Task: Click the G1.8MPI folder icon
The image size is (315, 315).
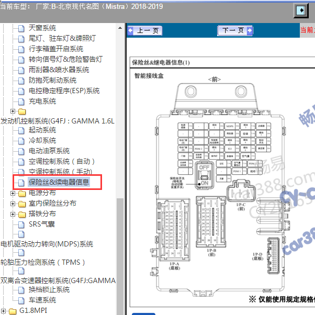Action: (x=13, y=311)
